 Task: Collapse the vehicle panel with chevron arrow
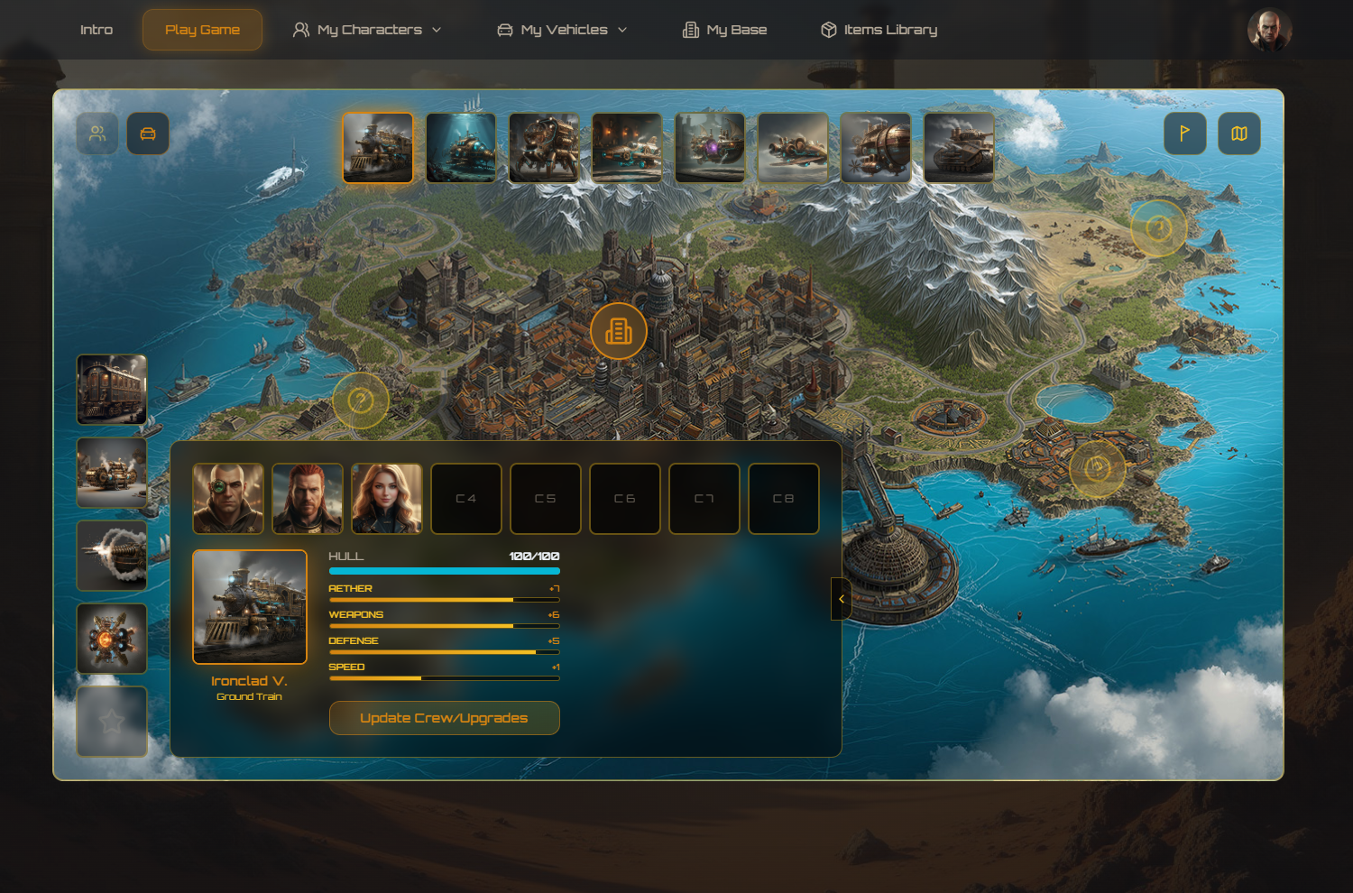tap(841, 599)
